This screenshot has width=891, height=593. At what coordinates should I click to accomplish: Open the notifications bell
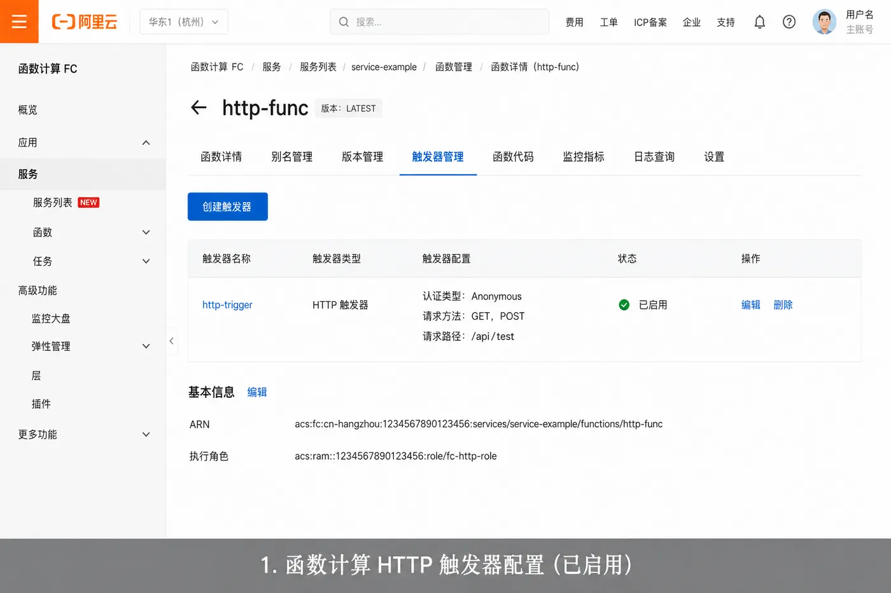[x=759, y=22]
